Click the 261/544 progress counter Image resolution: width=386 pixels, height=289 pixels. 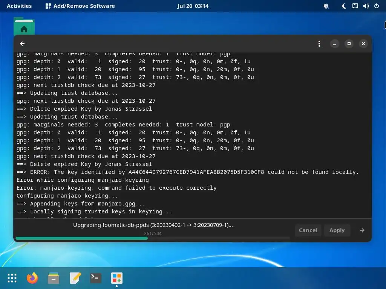153,233
